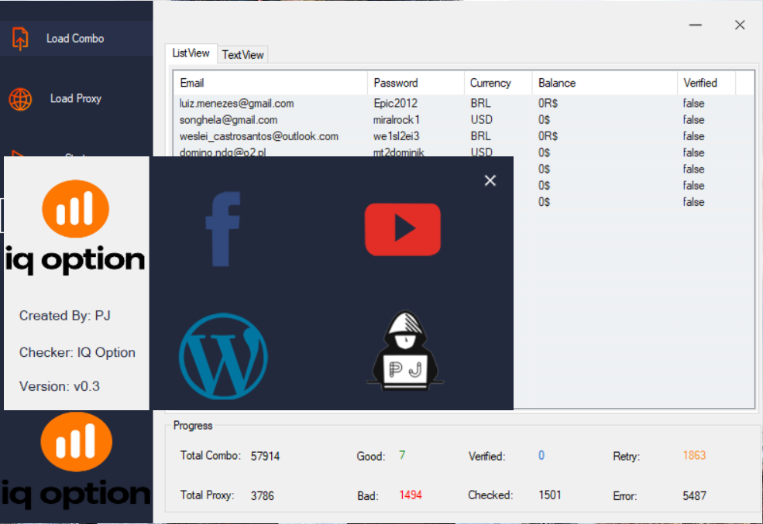Click the blue Verified count 0
The width and height of the screenshot is (763, 524).
pos(541,455)
